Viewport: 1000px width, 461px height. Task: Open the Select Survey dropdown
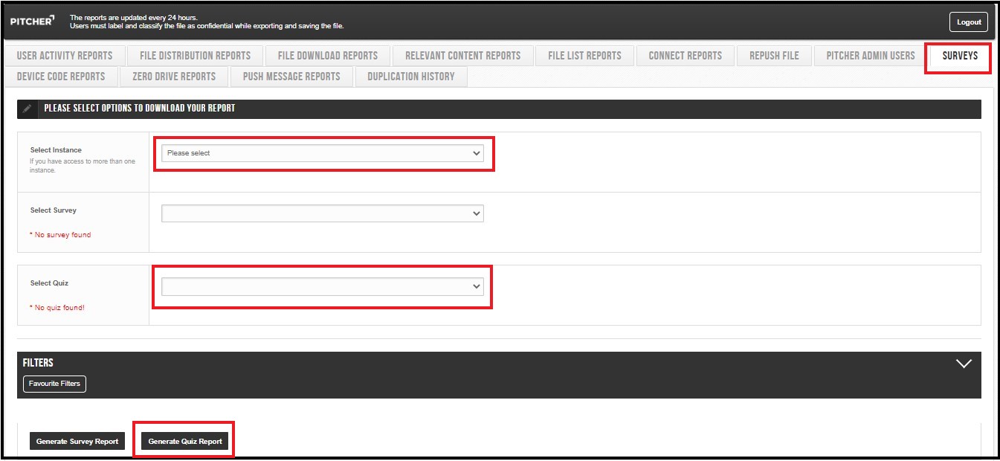(322, 213)
